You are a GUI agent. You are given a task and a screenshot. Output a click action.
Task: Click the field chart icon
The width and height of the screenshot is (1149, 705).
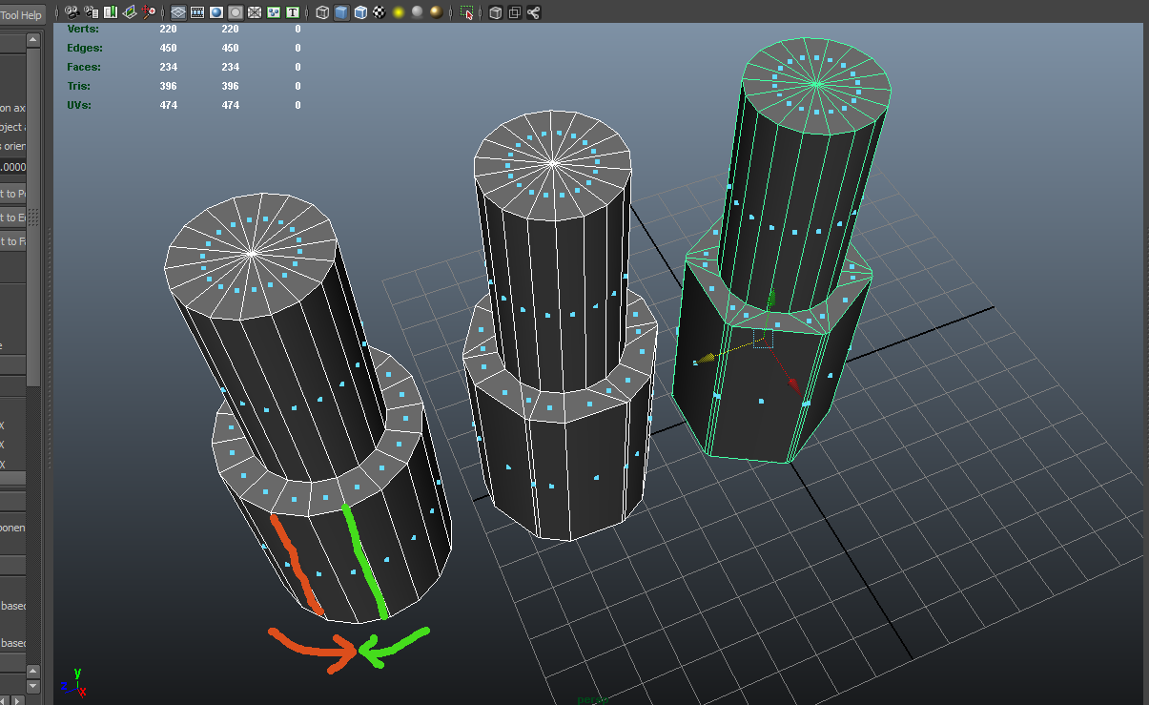point(255,13)
